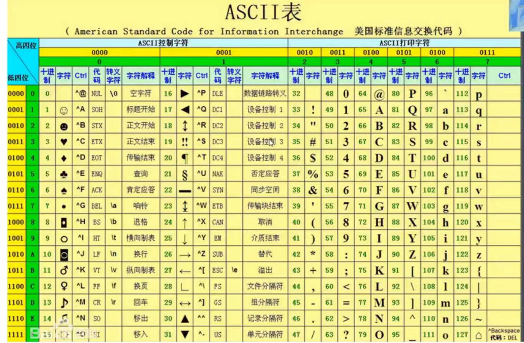Image resolution: width=524 pixels, height=343 pixels.
Task: Select the "&" character cell beside 38
Action: coord(313,190)
